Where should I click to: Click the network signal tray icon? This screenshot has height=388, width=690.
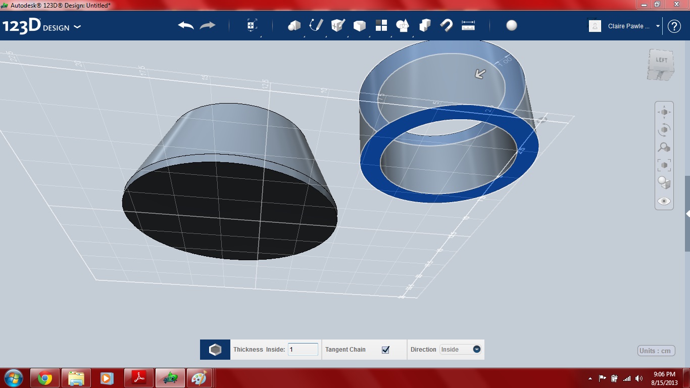click(627, 378)
